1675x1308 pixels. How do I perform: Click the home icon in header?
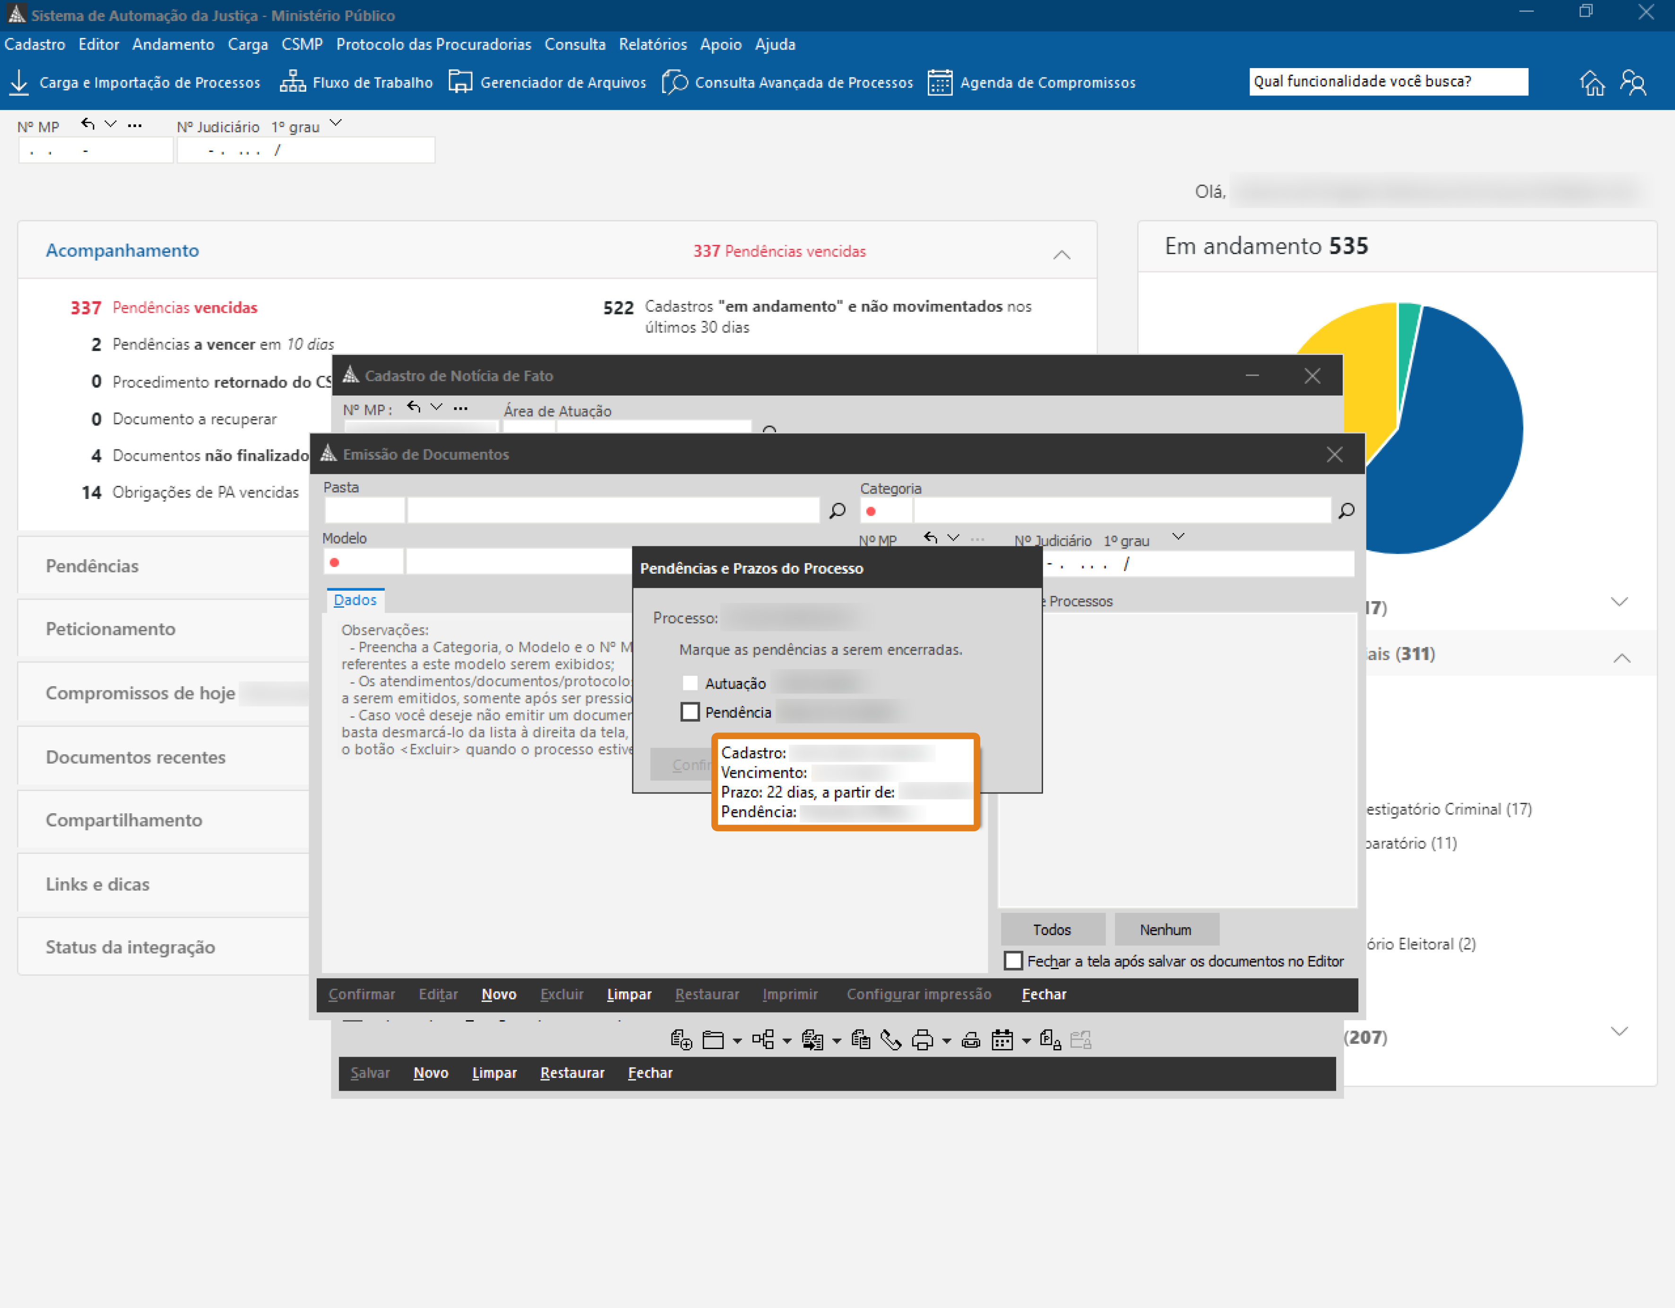coord(1592,82)
